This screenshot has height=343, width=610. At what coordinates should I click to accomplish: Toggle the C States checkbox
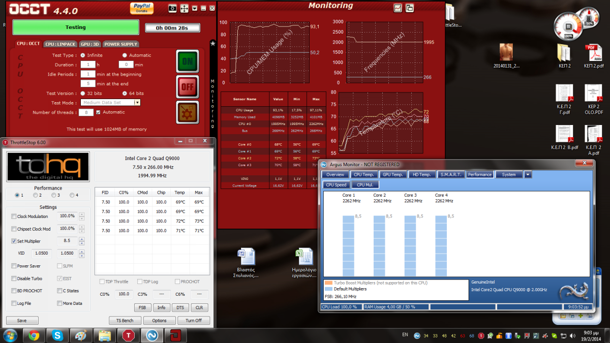[x=60, y=291]
